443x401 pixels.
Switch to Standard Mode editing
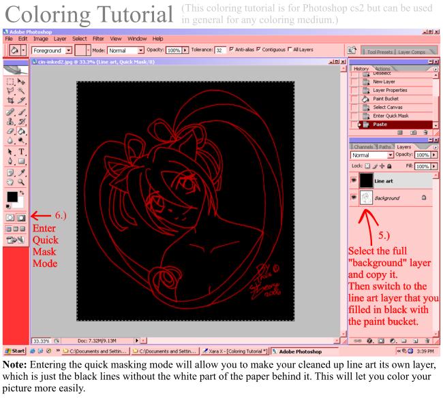[10, 218]
